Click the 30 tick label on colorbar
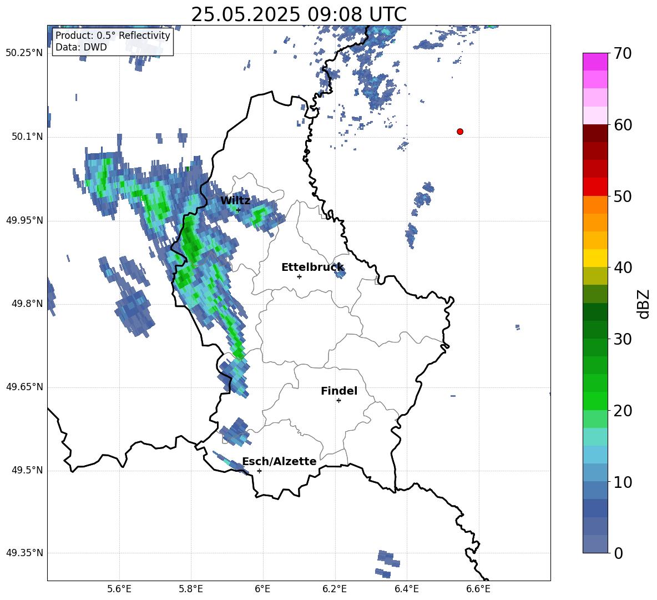The height and width of the screenshot is (600, 657). click(623, 339)
